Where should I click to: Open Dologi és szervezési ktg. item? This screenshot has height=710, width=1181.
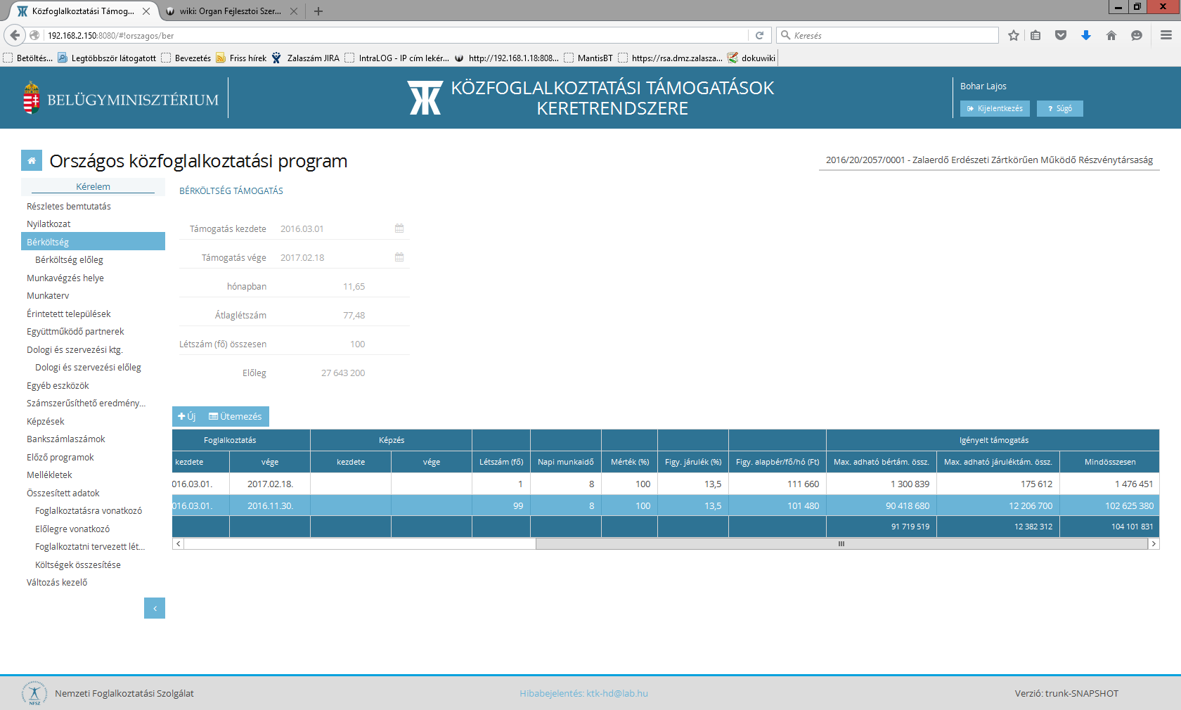click(x=75, y=349)
